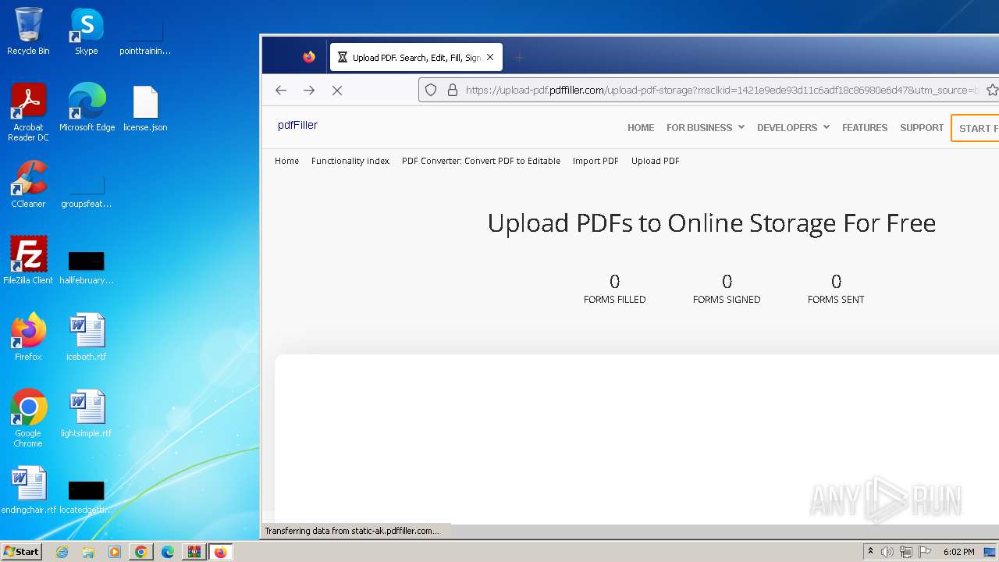Screen dimensions: 999x562
Task: Select the lightsimple.rtf document
Action: click(87, 414)
